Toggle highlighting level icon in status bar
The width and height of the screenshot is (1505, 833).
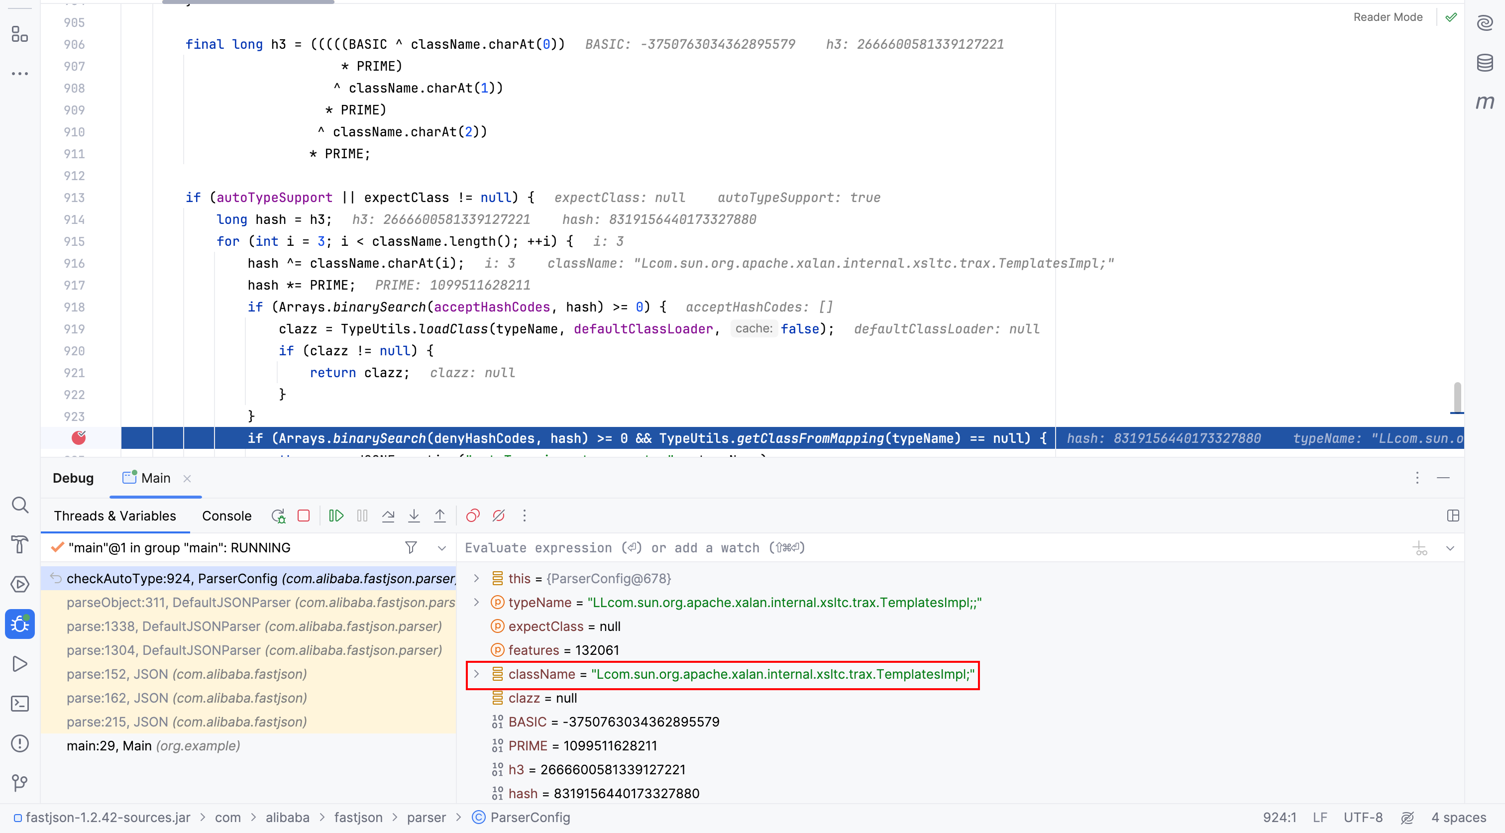pyautogui.click(x=1407, y=817)
